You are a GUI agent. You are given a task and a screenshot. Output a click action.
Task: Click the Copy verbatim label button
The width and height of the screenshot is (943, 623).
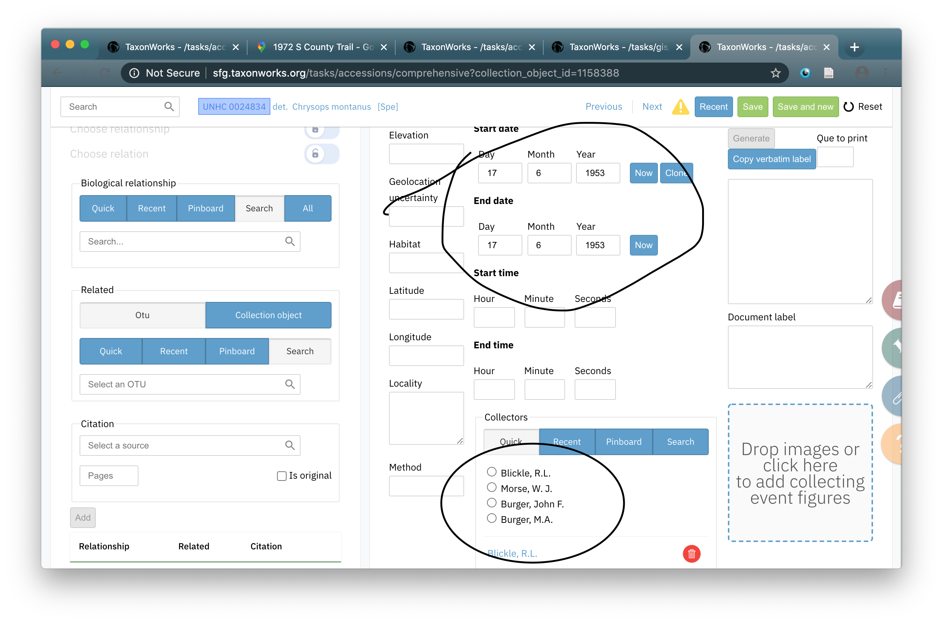tap(771, 159)
